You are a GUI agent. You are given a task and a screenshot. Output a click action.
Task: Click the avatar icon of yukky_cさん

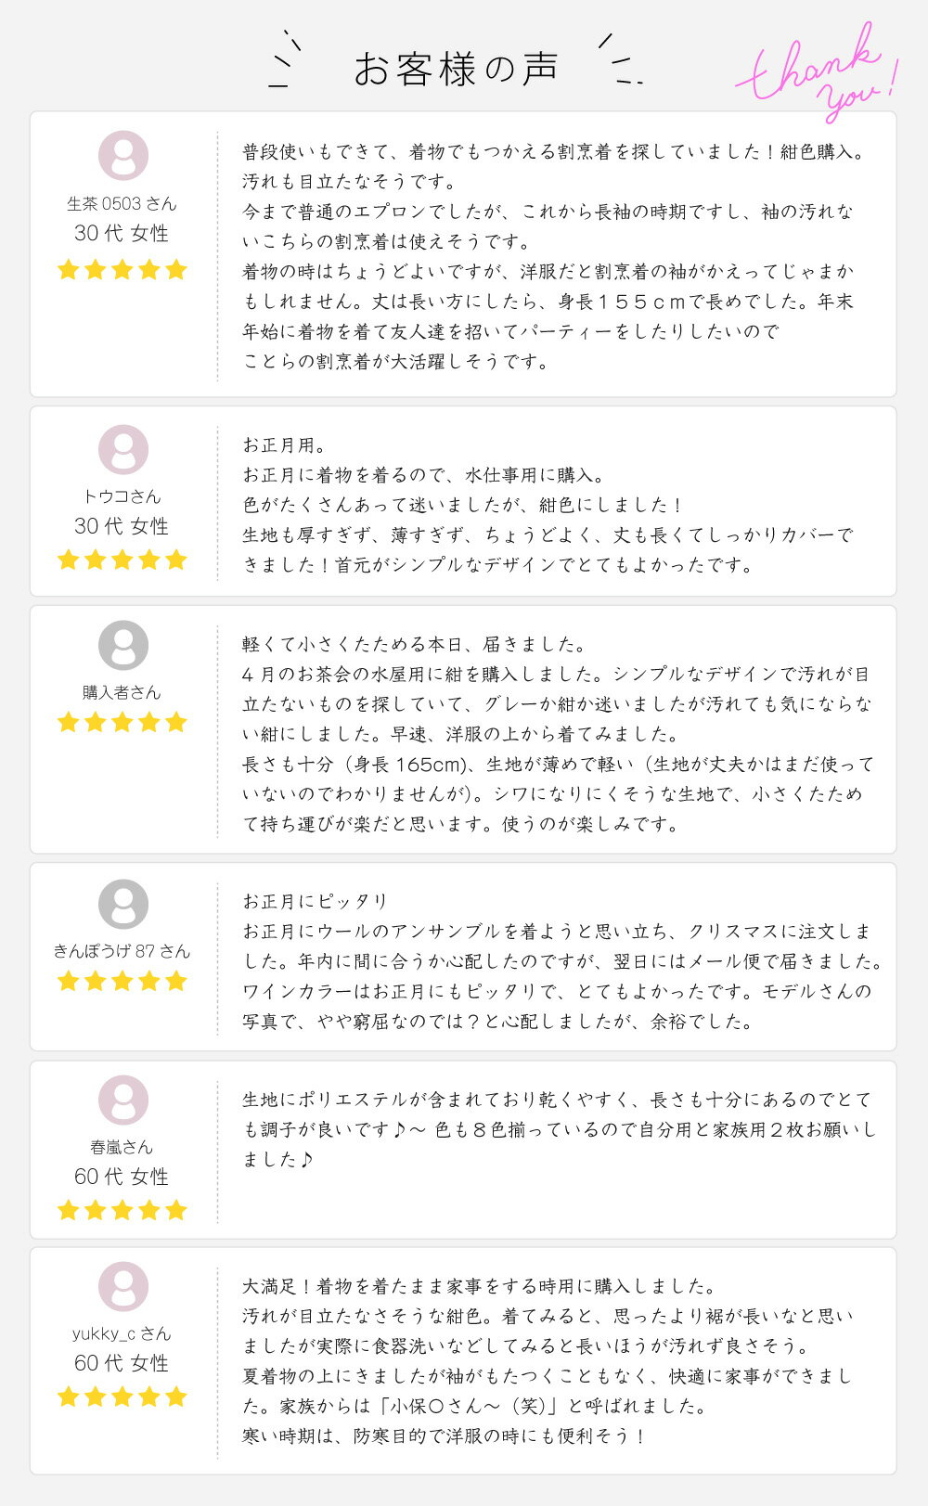pos(123,1287)
